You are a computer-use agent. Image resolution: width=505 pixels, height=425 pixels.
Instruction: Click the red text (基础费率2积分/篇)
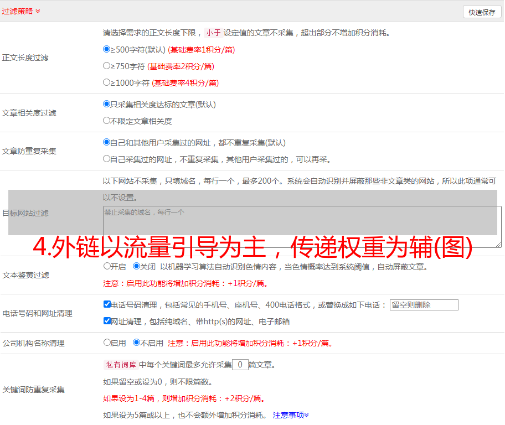[x=181, y=66]
